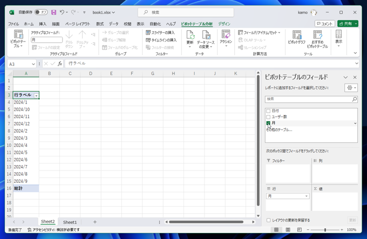Switch to the データ tab
This screenshot has height=239, width=367.
113,24
